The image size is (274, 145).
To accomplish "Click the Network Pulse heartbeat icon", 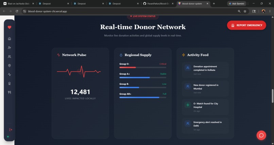I will (x=58, y=55).
